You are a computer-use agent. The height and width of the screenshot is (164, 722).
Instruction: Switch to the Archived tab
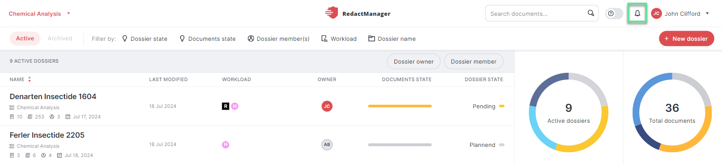click(60, 39)
